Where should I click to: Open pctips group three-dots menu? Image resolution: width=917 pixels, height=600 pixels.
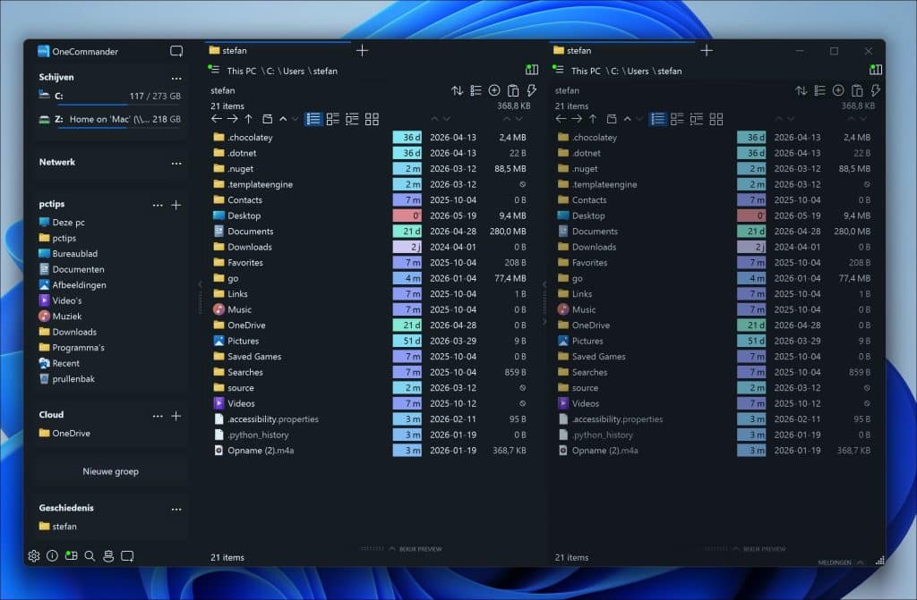(158, 205)
